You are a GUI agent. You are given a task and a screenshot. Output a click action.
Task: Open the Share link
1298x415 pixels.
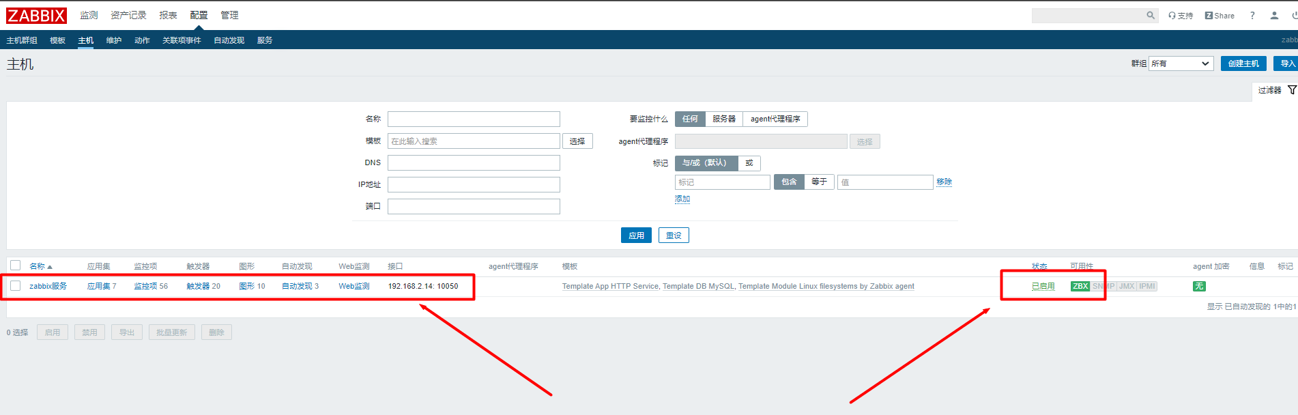(x=1220, y=16)
